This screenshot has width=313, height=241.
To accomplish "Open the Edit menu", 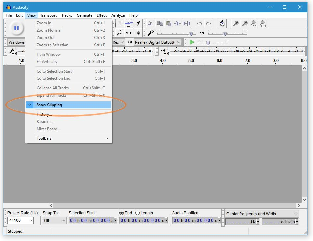I will (19, 15).
